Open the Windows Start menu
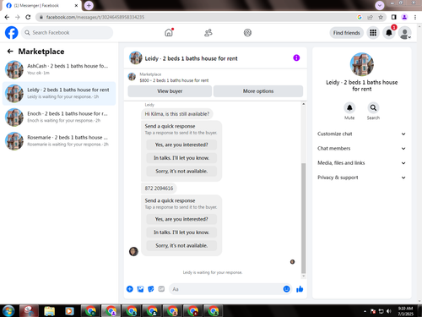The image size is (422, 317). (8, 311)
